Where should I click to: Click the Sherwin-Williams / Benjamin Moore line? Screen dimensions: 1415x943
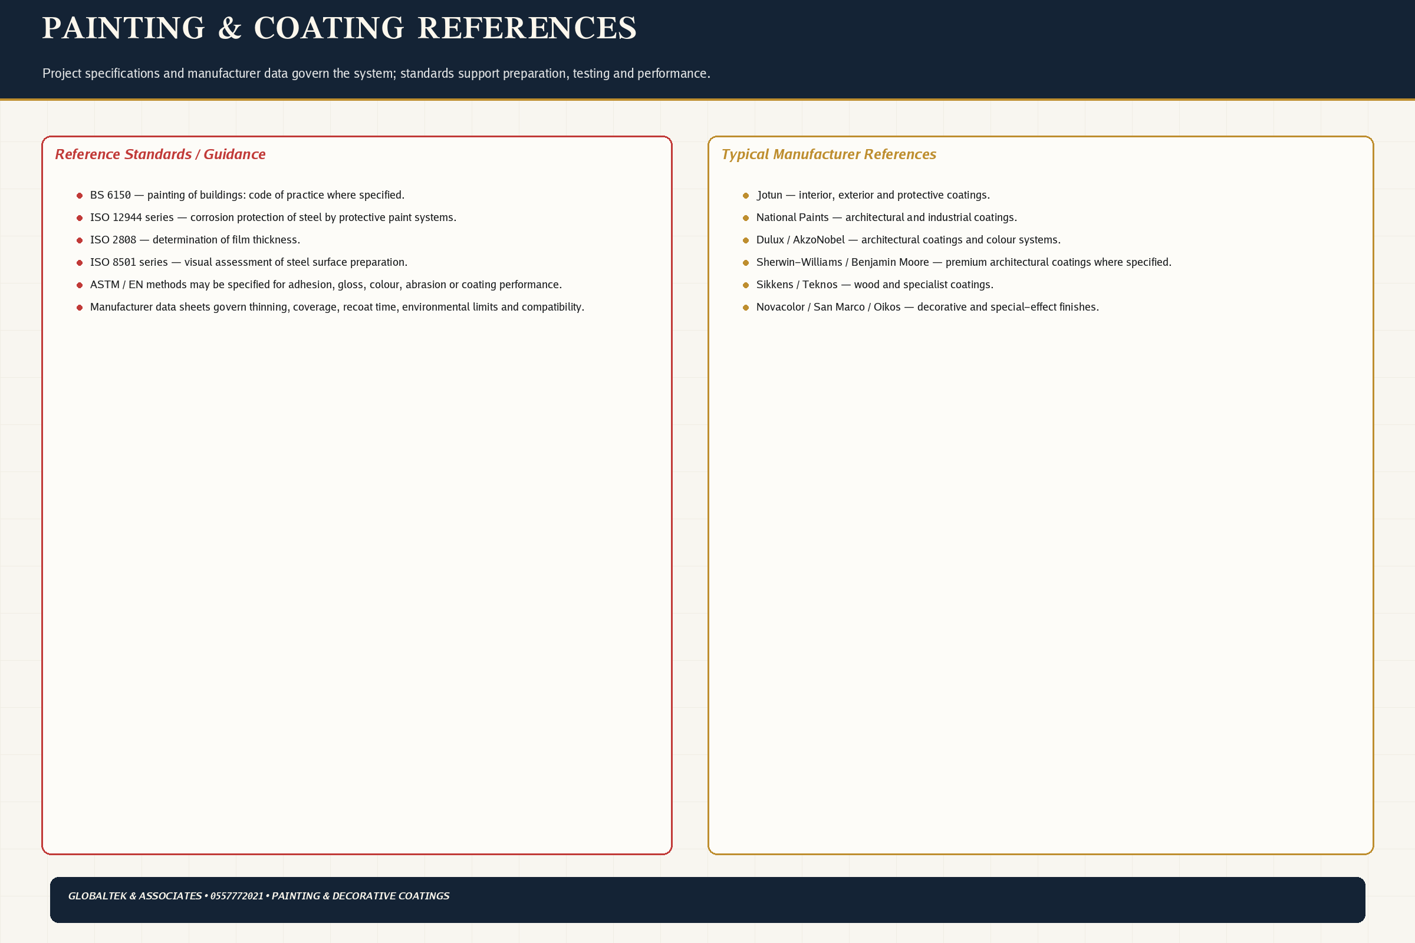point(964,262)
